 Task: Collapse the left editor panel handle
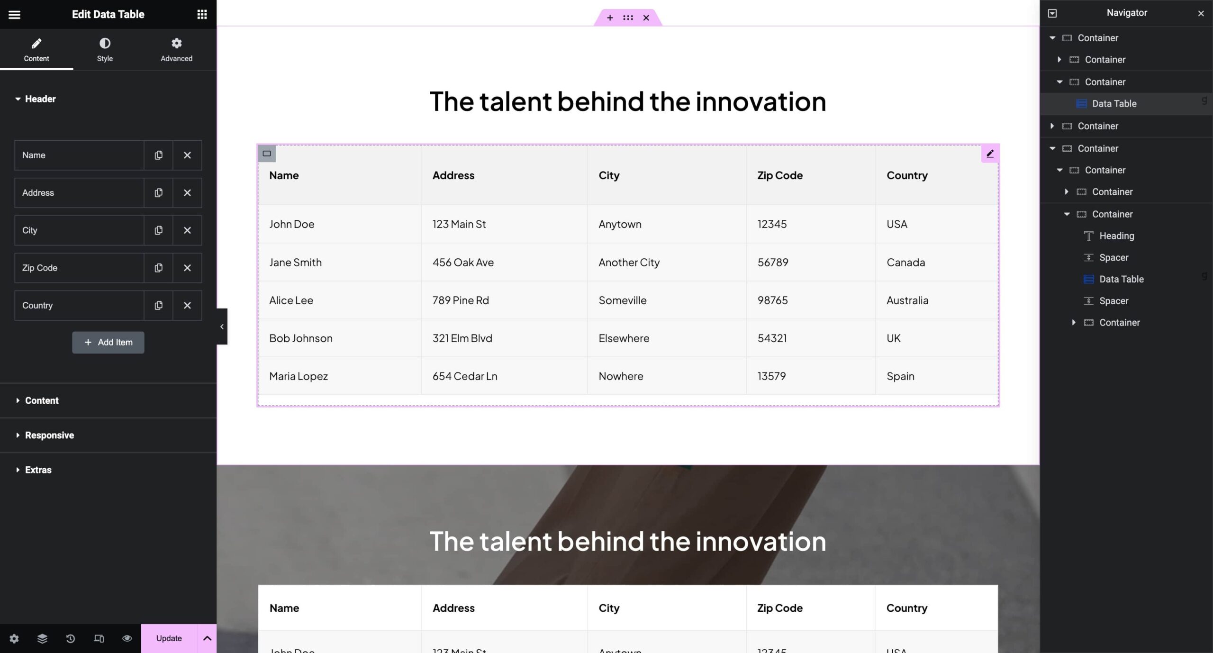click(x=222, y=326)
